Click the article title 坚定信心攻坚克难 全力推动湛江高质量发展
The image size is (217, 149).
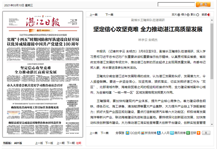click(148, 29)
